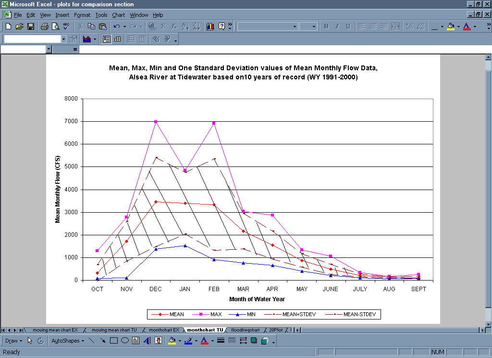Screen dimensions: 492x358
Task: Expand the Chart Type dropdown arrow
Action: pos(95,39)
